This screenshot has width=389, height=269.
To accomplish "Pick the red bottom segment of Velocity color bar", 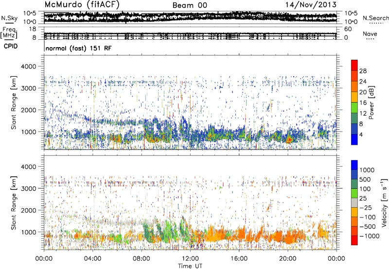I will click(x=354, y=240).
